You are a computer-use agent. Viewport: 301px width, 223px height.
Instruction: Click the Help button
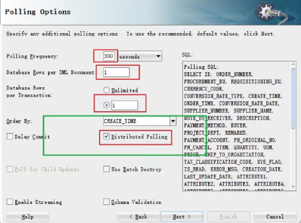27,217
